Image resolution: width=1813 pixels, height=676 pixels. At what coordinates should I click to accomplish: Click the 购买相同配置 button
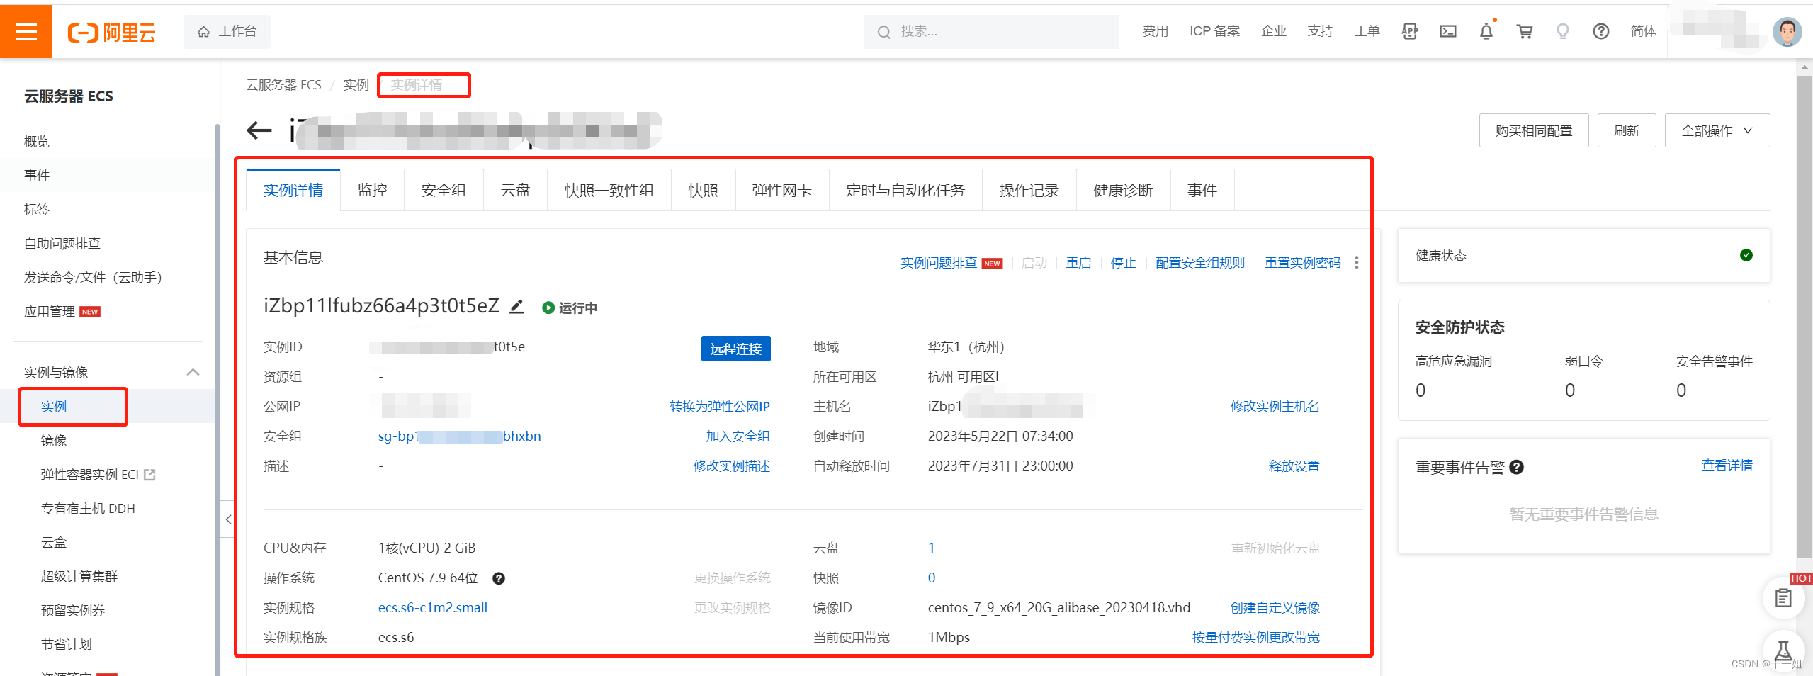pyautogui.click(x=1534, y=130)
